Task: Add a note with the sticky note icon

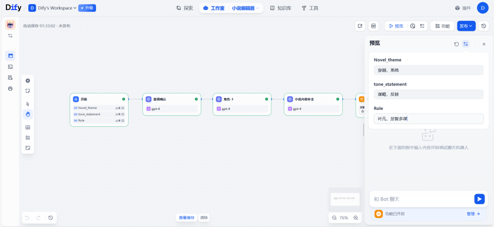Action: point(28,91)
